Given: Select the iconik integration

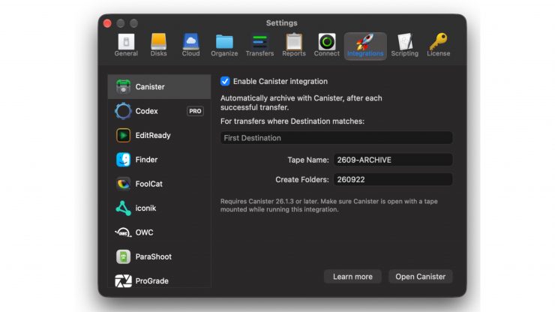Looking at the screenshot, I should (x=159, y=208).
